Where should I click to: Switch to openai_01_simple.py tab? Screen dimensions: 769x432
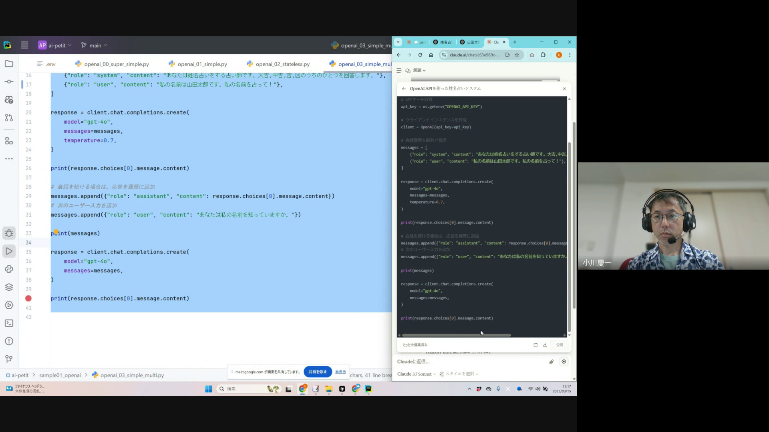202,64
